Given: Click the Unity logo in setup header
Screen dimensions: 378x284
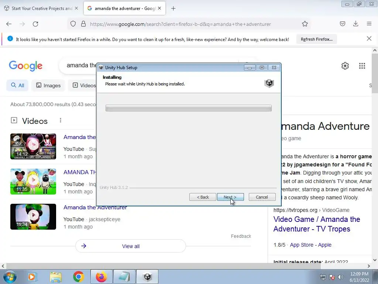Looking at the screenshot, I should [x=269, y=83].
